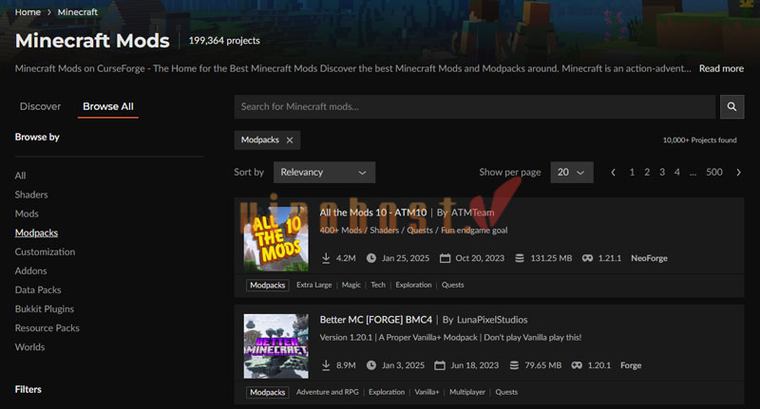Click the magnifying glass search button
The height and width of the screenshot is (409, 760).
pos(731,106)
